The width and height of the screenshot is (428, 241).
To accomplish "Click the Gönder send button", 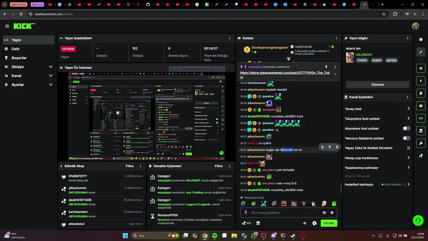I will [x=329, y=223].
